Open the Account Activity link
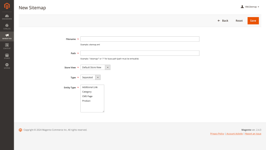The width and height of the screenshot is (266, 150). pyautogui.click(x=234, y=134)
